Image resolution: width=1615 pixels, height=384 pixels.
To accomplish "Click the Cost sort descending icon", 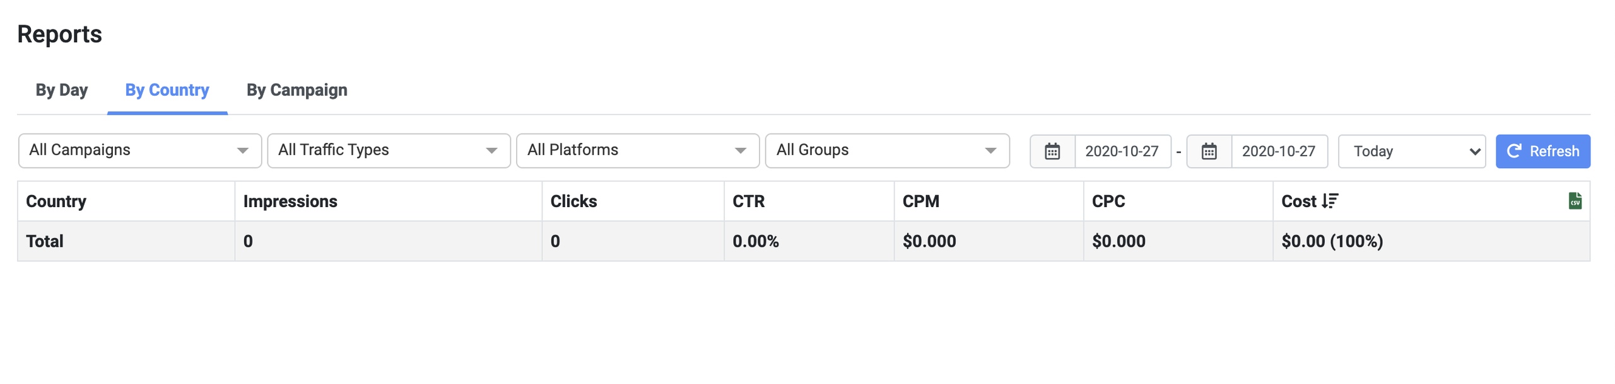I will pyautogui.click(x=1329, y=201).
